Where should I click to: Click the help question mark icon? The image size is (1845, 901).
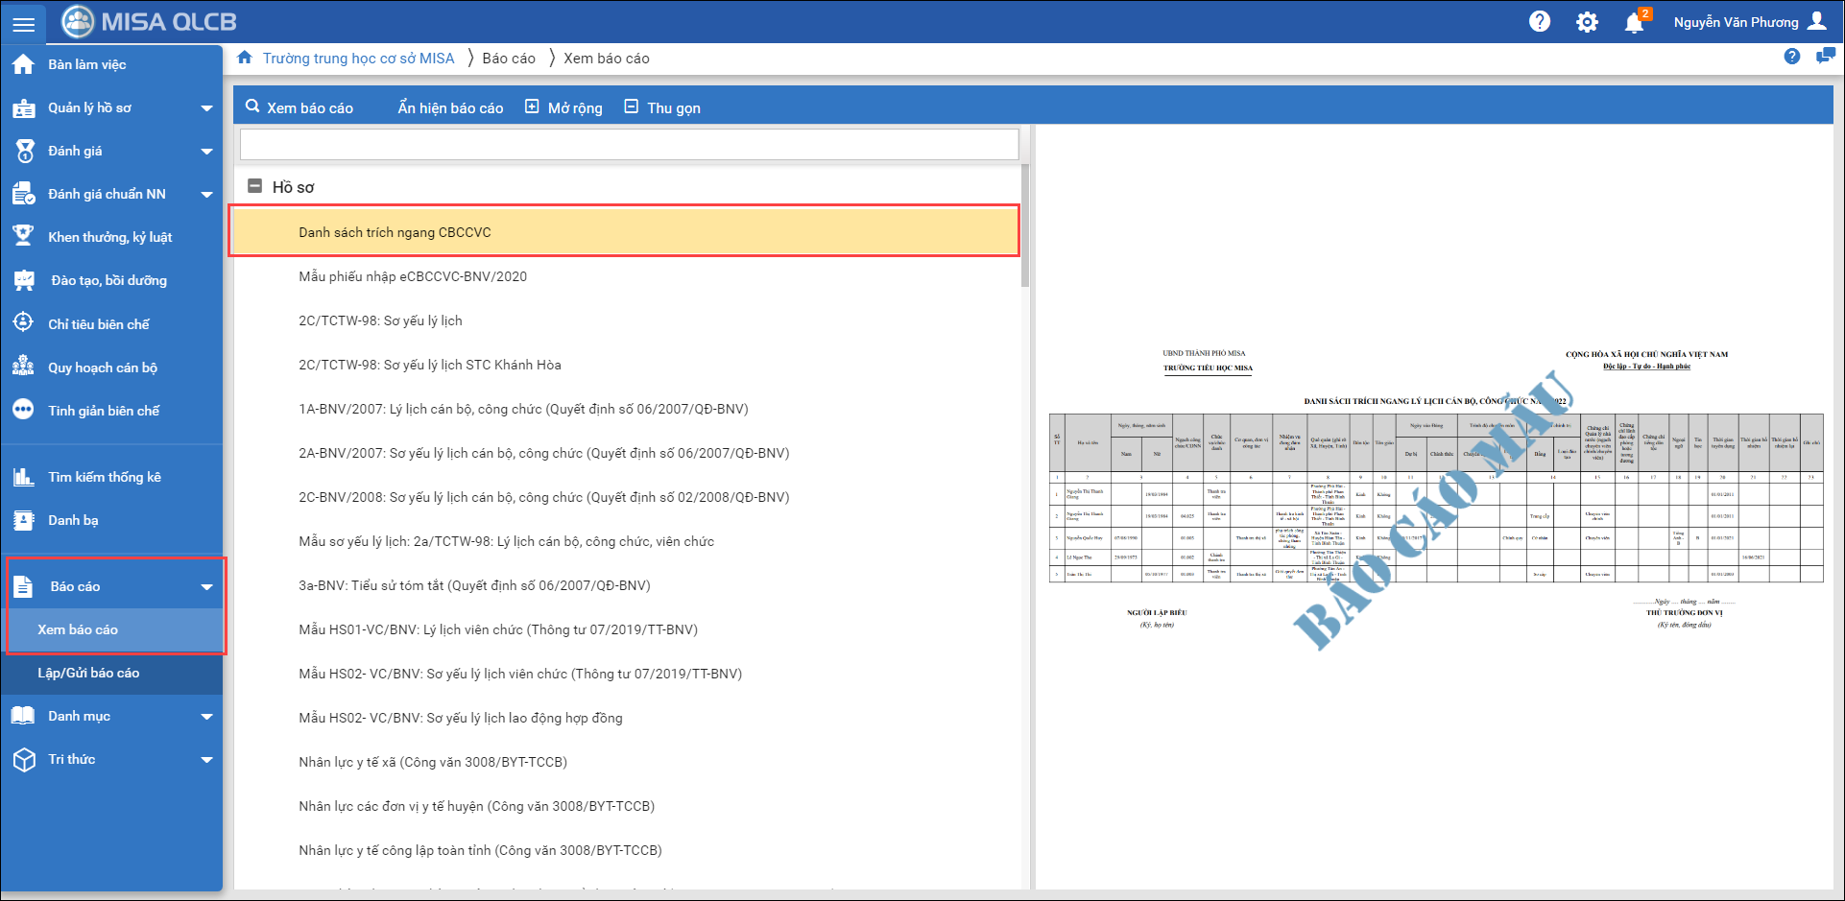coord(1540,21)
